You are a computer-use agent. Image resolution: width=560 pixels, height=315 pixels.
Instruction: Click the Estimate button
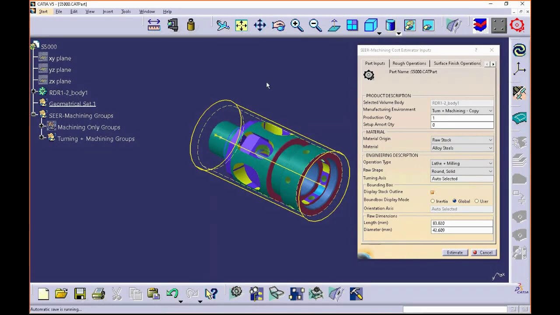pos(455,252)
